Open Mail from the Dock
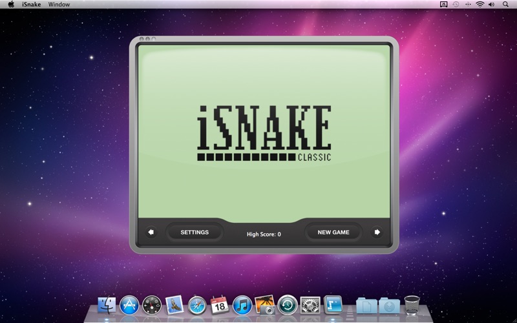This screenshot has height=323, width=517. pyautogui.click(x=174, y=305)
